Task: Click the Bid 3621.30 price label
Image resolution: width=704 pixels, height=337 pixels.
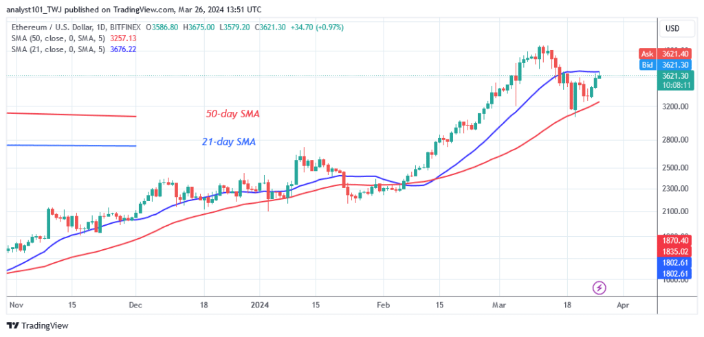Action: coord(665,64)
